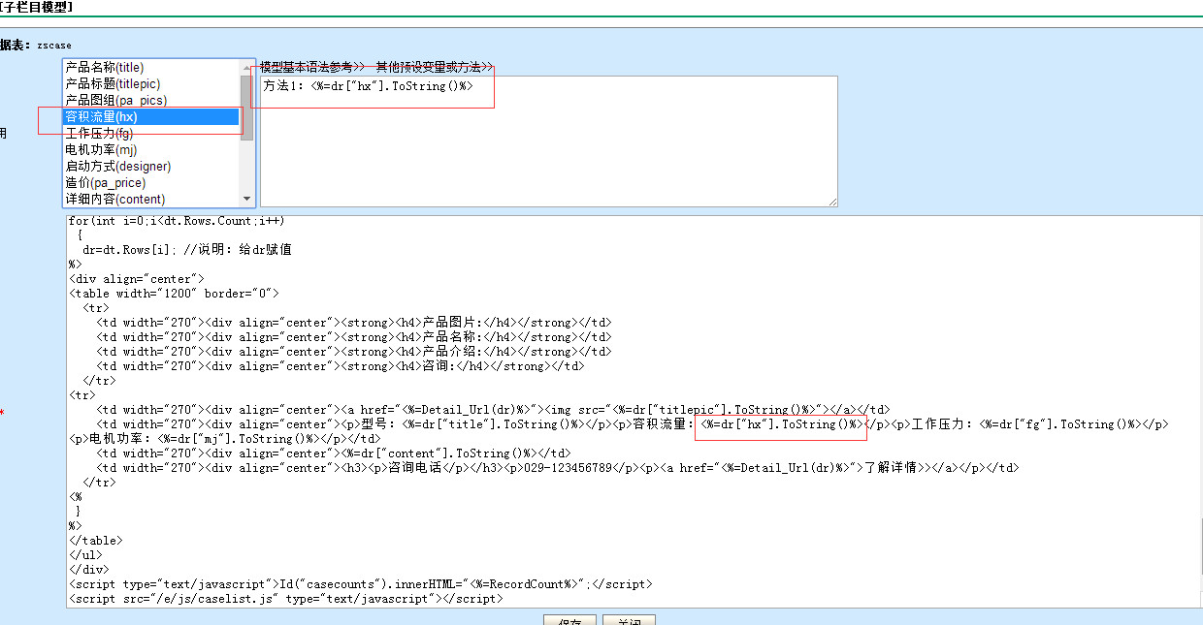Select the highlighted 容积流量(hx) field

click(x=151, y=116)
